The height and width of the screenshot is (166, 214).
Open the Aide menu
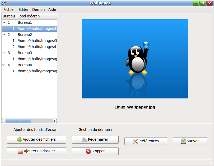click(x=52, y=10)
